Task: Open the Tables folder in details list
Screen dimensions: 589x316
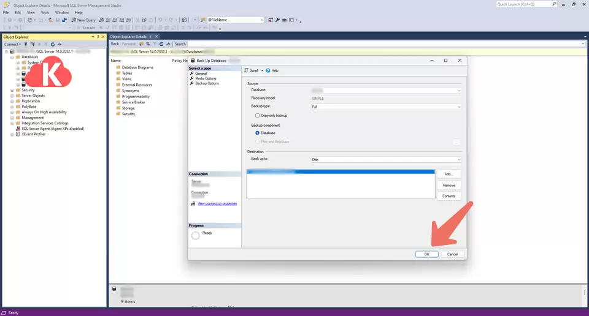Action: click(x=126, y=73)
